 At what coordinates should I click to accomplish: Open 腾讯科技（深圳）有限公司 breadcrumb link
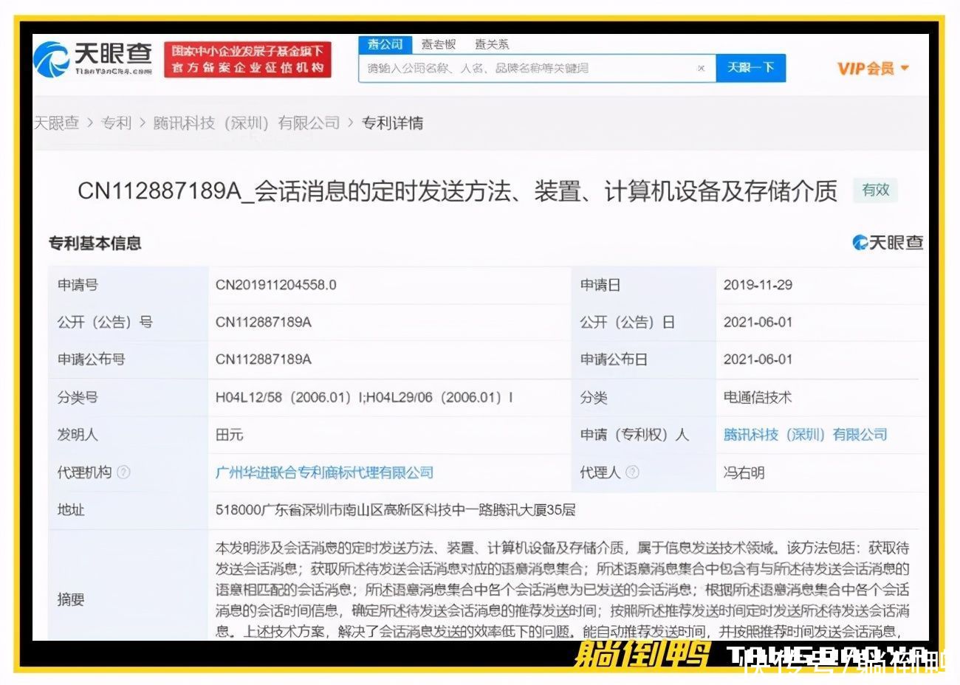247,123
